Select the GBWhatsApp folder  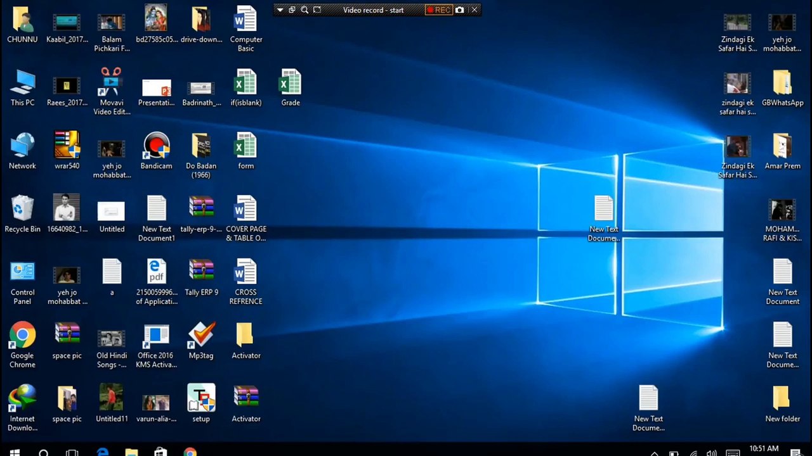782,87
